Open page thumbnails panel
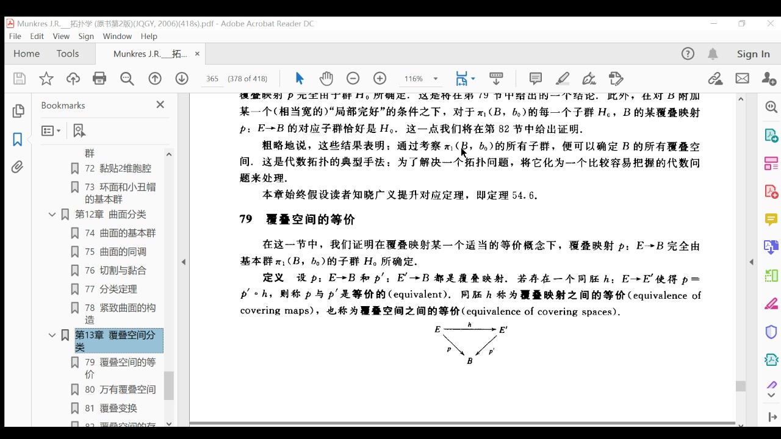 pos(18,111)
